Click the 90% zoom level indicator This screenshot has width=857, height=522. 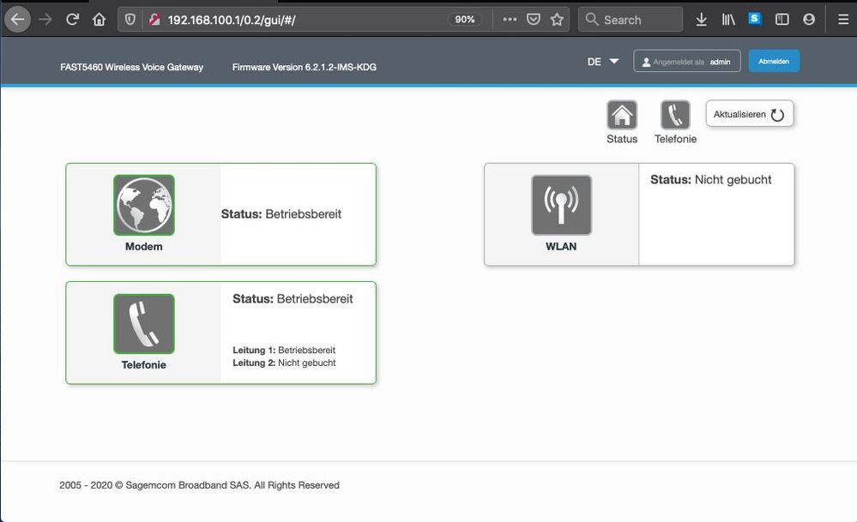(x=465, y=20)
